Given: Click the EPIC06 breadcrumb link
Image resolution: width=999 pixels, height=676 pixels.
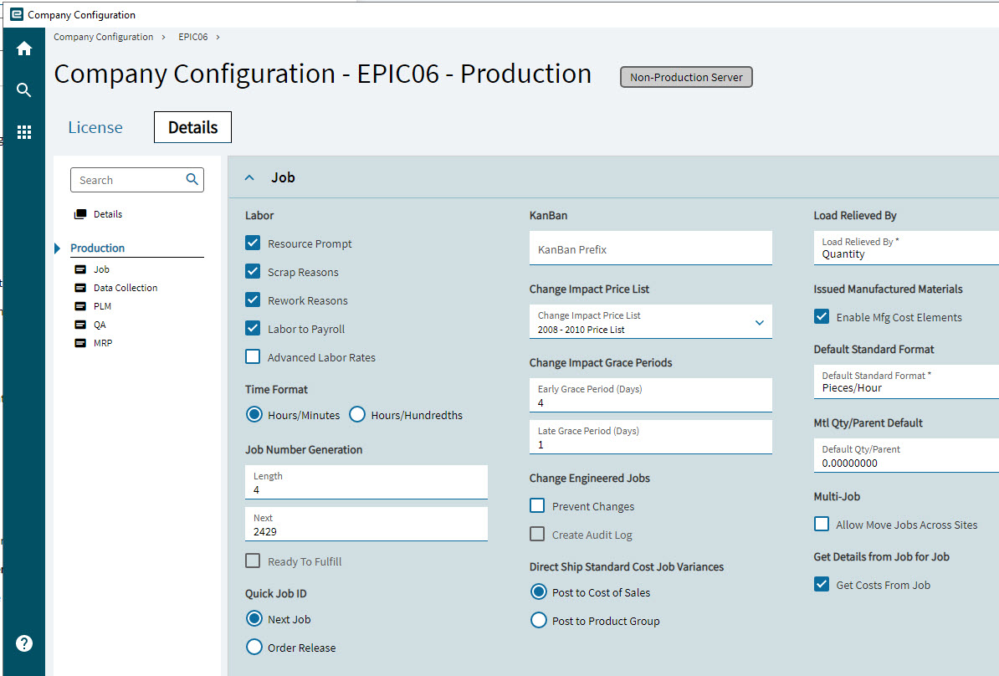Looking at the screenshot, I should 193,37.
